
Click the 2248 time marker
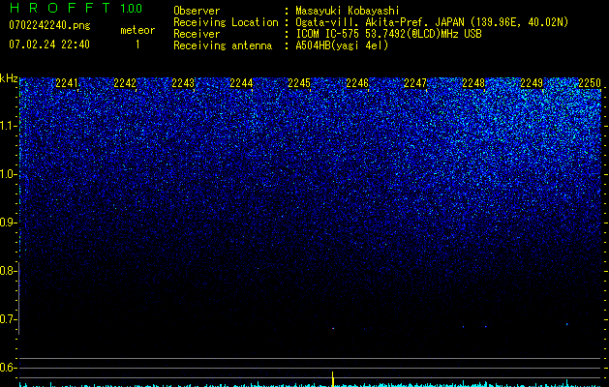(x=473, y=83)
